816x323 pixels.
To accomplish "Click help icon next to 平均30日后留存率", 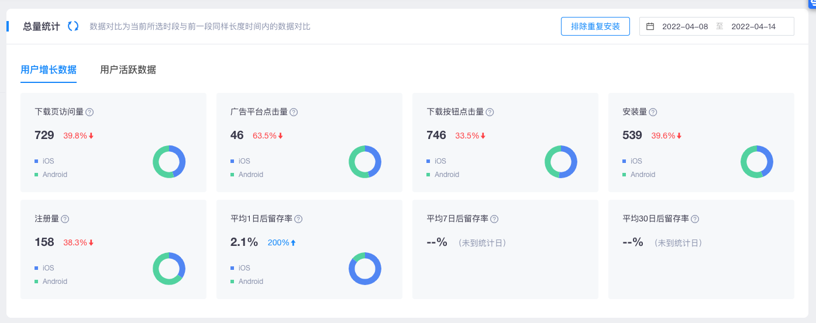I will [x=695, y=219].
